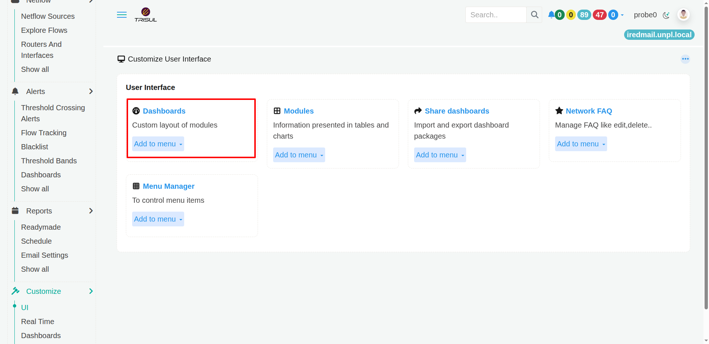Click the Search input field
This screenshot has width=709, height=344.
496,15
